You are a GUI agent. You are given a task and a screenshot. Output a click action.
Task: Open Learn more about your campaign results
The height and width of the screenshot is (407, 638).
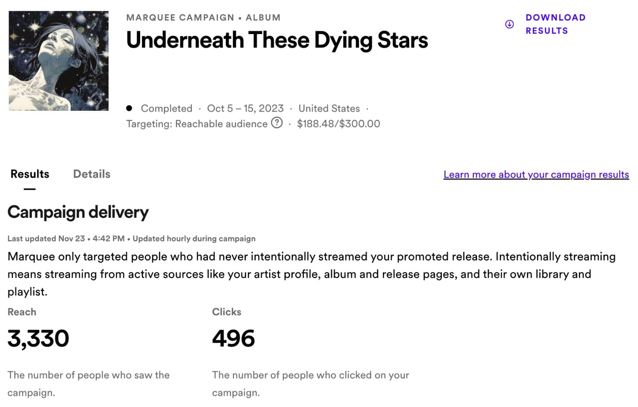[x=536, y=175]
